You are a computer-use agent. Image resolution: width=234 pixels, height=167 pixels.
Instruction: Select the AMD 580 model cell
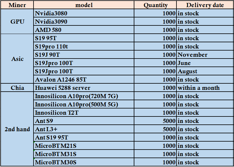pos(84,30)
